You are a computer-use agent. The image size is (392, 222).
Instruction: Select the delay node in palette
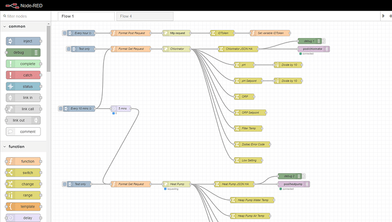[23, 218]
